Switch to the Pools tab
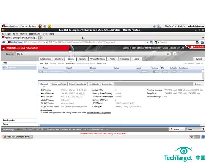The image size is (206, 163). click(x=112, y=59)
